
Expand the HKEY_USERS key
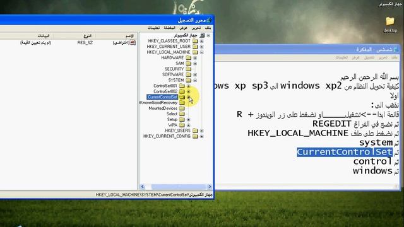pyautogui.click(x=202, y=131)
